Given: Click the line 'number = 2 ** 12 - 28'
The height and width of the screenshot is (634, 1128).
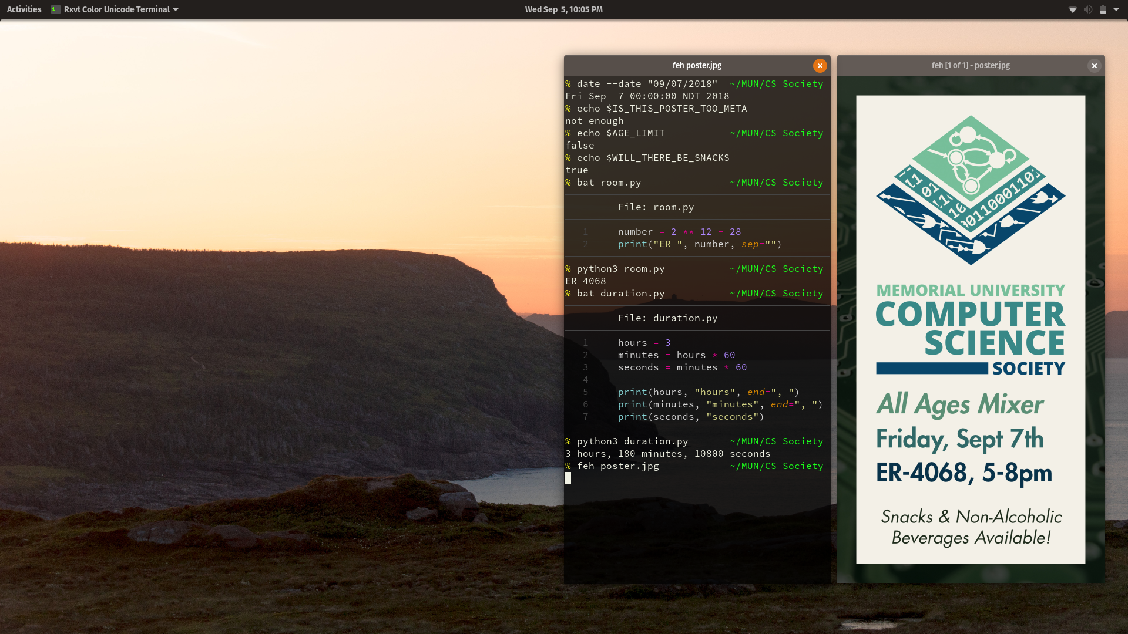Looking at the screenshot, I should 680,232.
